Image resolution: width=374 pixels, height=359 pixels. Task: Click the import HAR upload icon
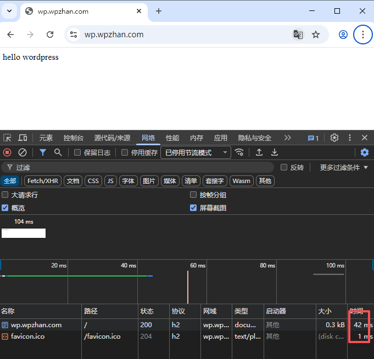tap(259, 152)
